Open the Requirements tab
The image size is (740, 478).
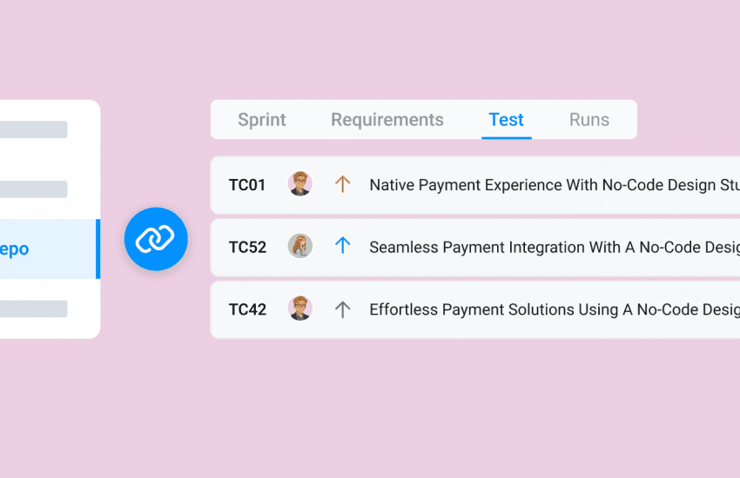(x=387, y=120)
